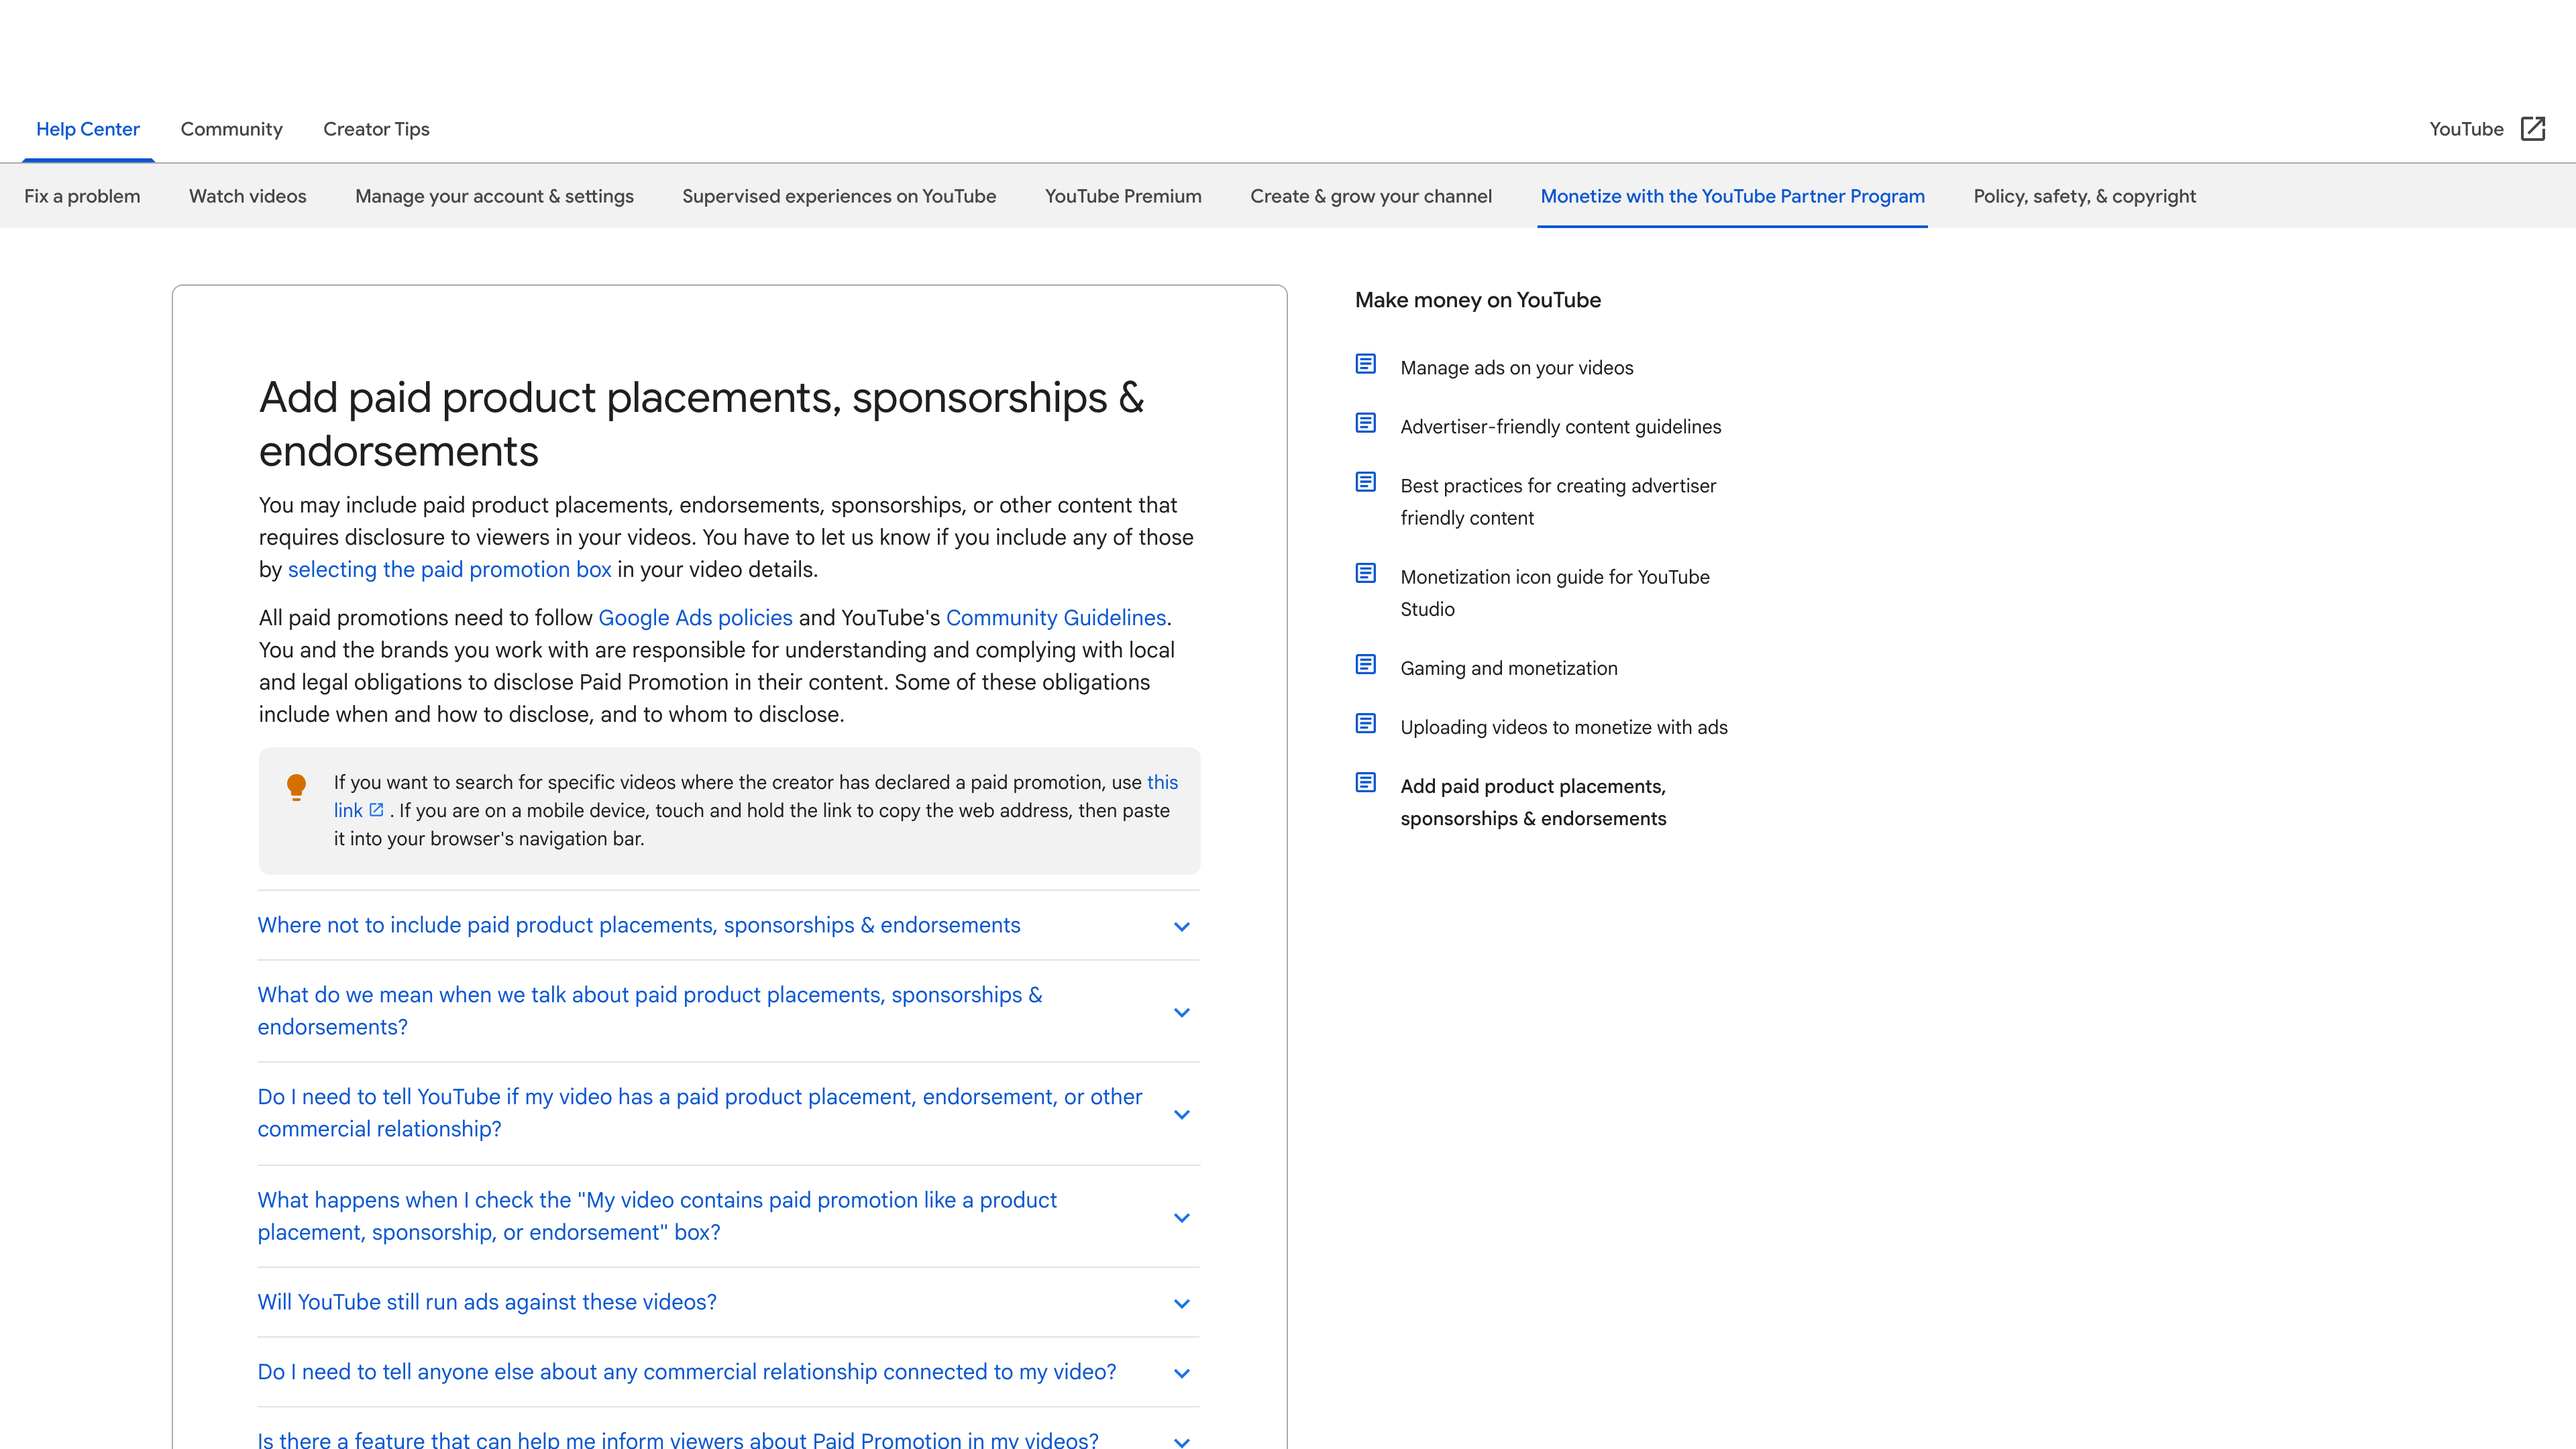
Task: Expand 'Do I need to tell anyone else' section
Action: [x=1181, y=1373]
